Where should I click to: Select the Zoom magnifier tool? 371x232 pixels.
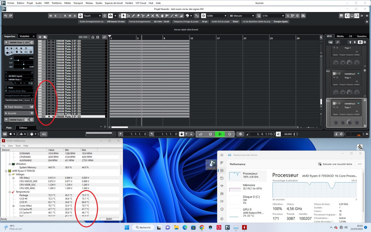coord(157,16)
